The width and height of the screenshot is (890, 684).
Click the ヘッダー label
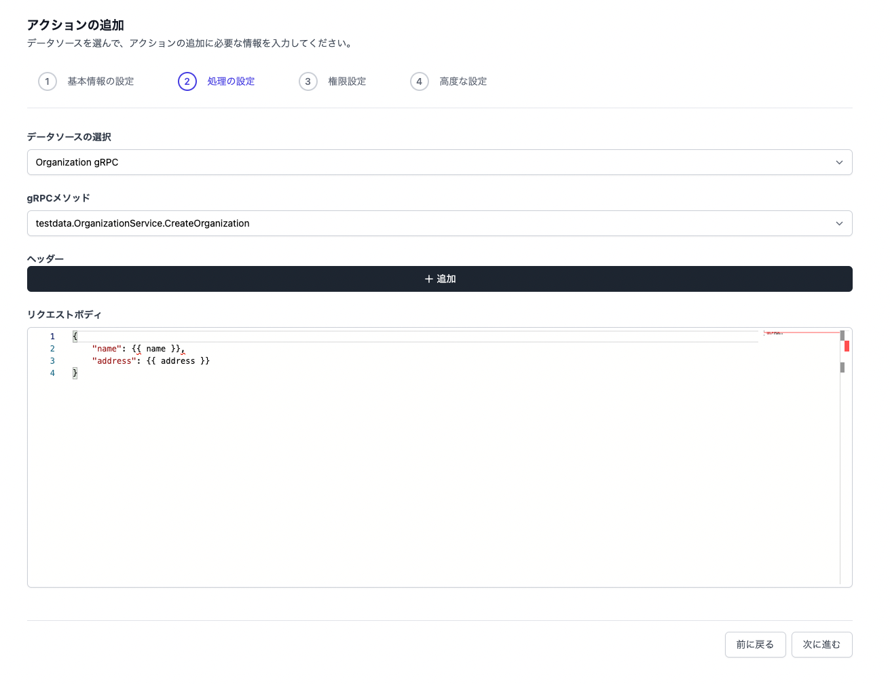coord(45,259)
